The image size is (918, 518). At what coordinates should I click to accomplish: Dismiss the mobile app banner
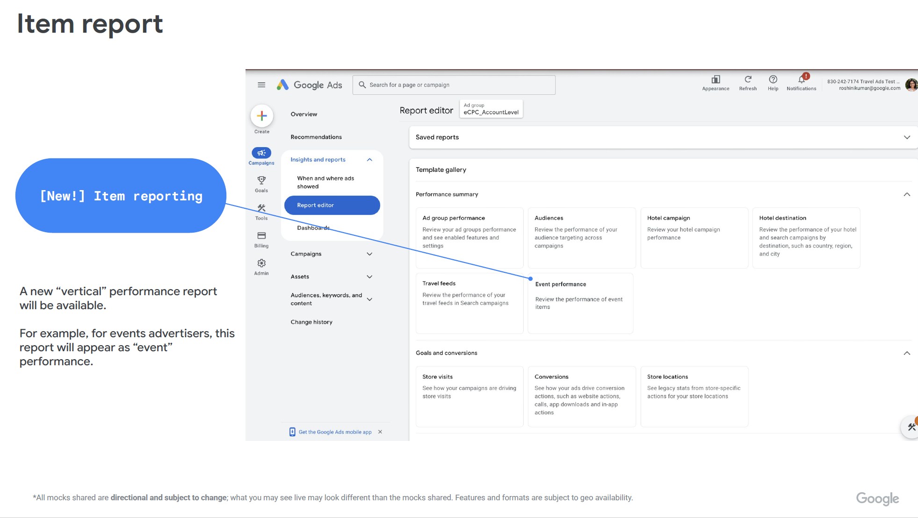pyautogui.click(x=380, y=432)
